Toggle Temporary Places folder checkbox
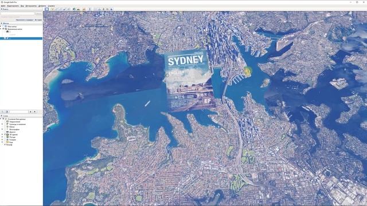The image size is (367, 206). pyautogui.click(x=3, y=29)
